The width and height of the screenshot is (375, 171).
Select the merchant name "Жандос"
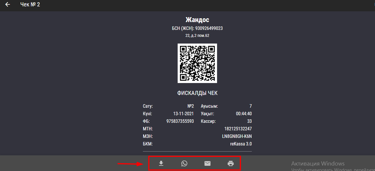(x=197, y=20)
